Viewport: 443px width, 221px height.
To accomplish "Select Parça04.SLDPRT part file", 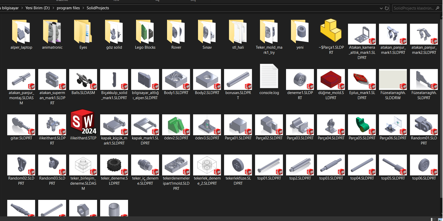I will point(331,127).
